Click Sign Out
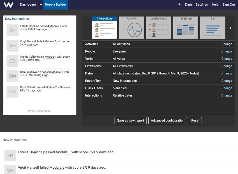The height and width of the screenshot is (174, 238). 229,4
